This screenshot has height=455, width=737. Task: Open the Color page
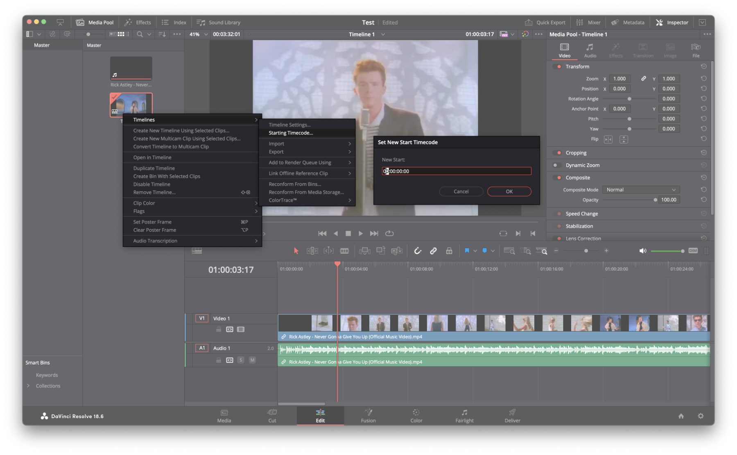[416, 416]
